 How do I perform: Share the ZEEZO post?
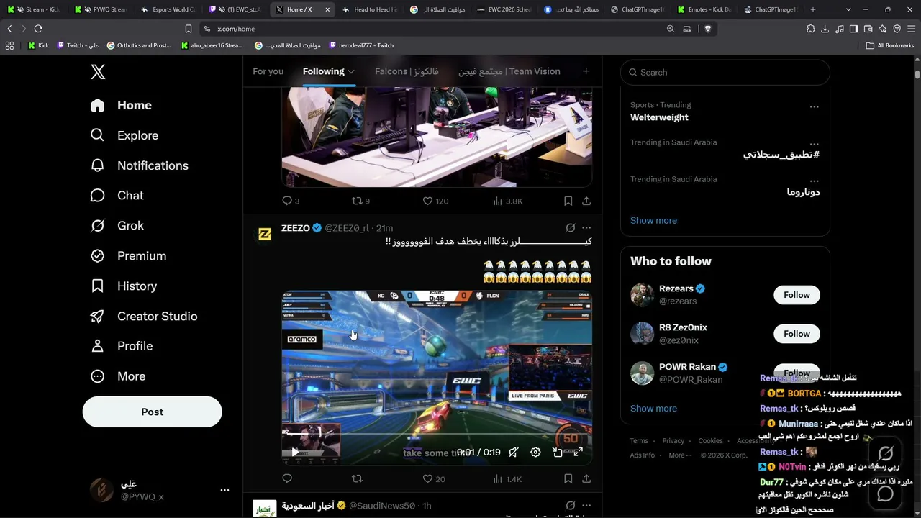tap(586, 478)
